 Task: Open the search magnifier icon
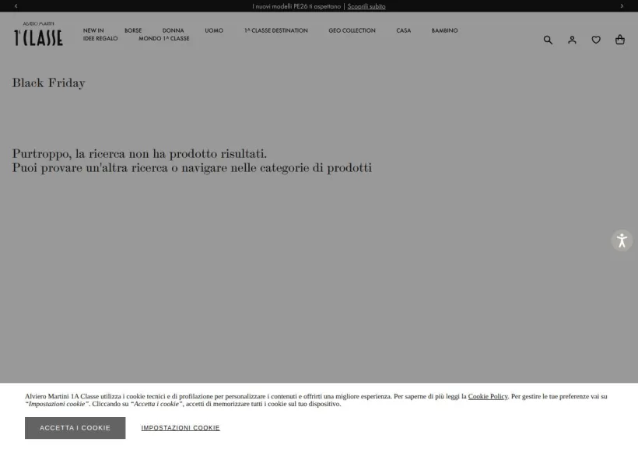point(548,40)
